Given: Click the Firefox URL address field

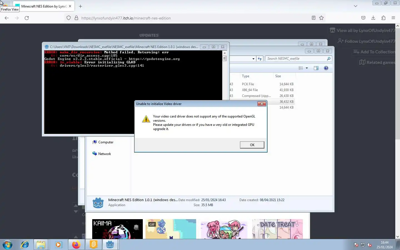Looking at the screenshot, I should [x=194, y=18].
